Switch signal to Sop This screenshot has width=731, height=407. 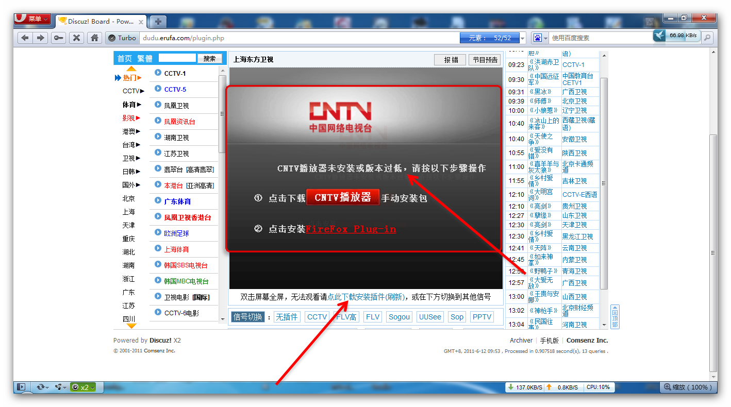coord(457,317)
